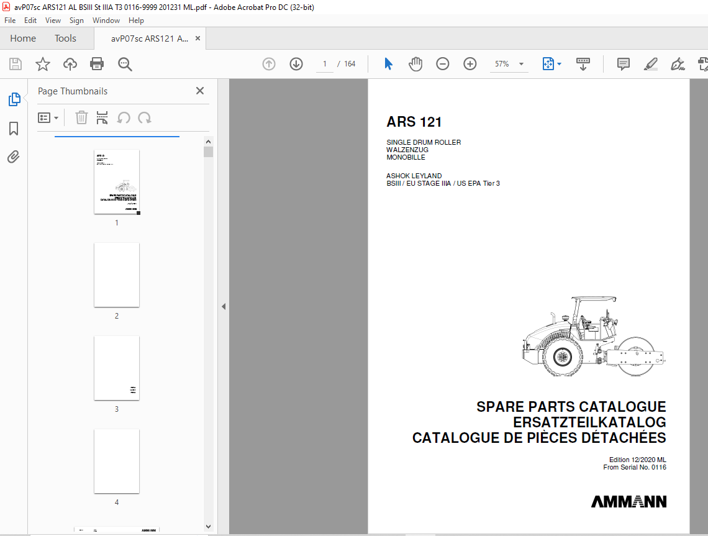The width and height of the screenshot is (708, 536).
Task: Select the Highlight text pen tool
Action: pos(651,64)
